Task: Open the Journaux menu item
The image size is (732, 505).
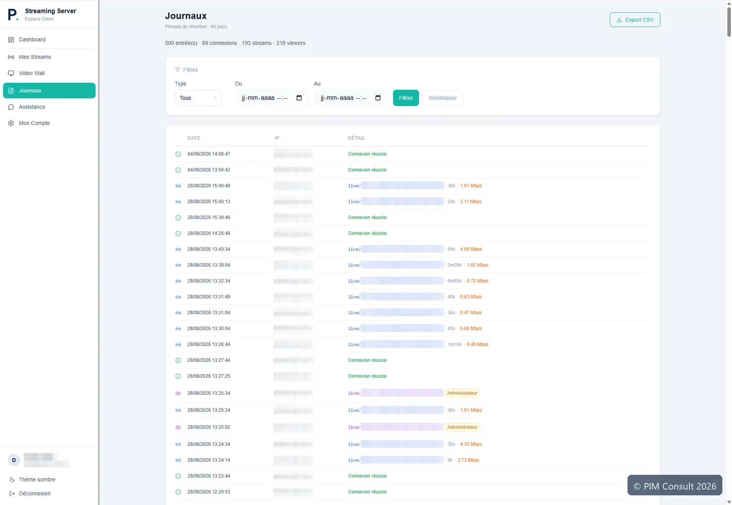Action: click(x=49, y=91)
